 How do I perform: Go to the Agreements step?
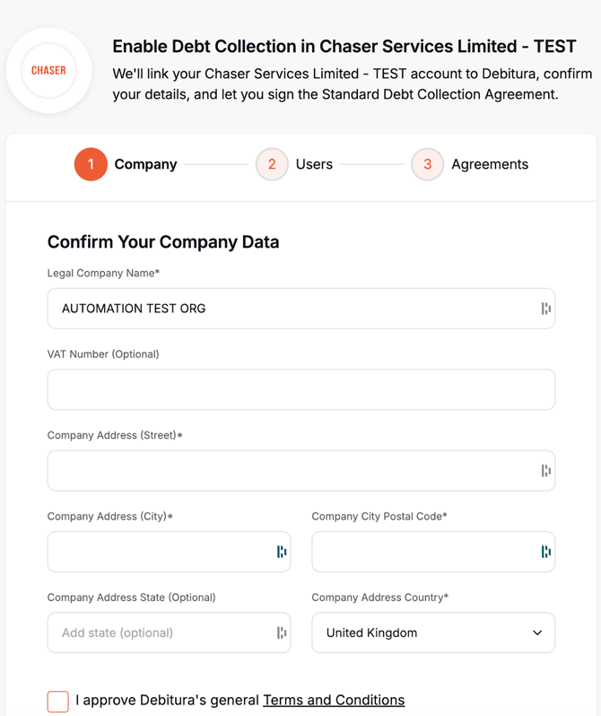[x=490, y=164]
